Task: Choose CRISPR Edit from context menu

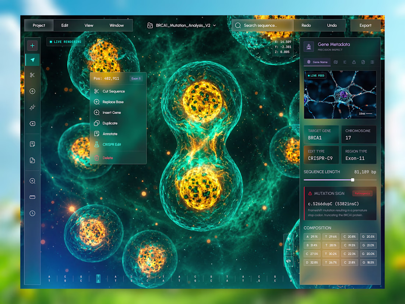Action: (x=118, y=144)
